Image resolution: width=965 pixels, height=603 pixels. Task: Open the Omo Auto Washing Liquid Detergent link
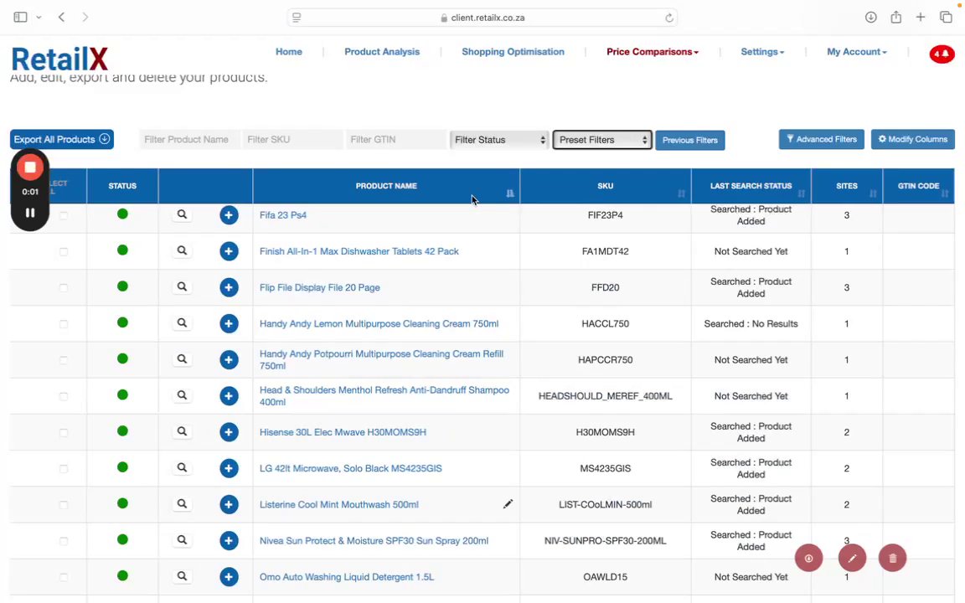[x=347, y=577]
